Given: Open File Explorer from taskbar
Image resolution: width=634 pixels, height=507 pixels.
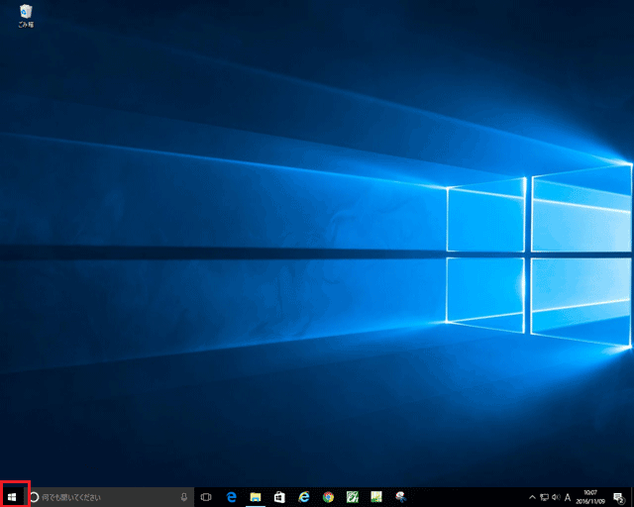Looking at the screenshot, I should click(x=256, y=497).
